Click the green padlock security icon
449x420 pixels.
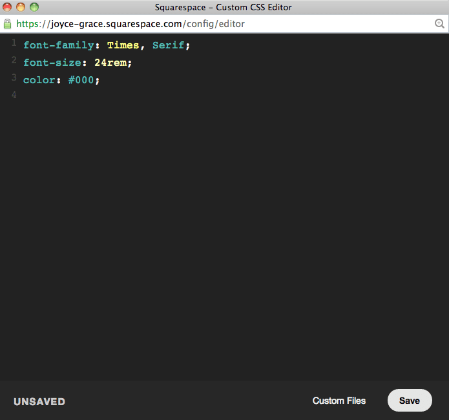[x=8, y=24]
